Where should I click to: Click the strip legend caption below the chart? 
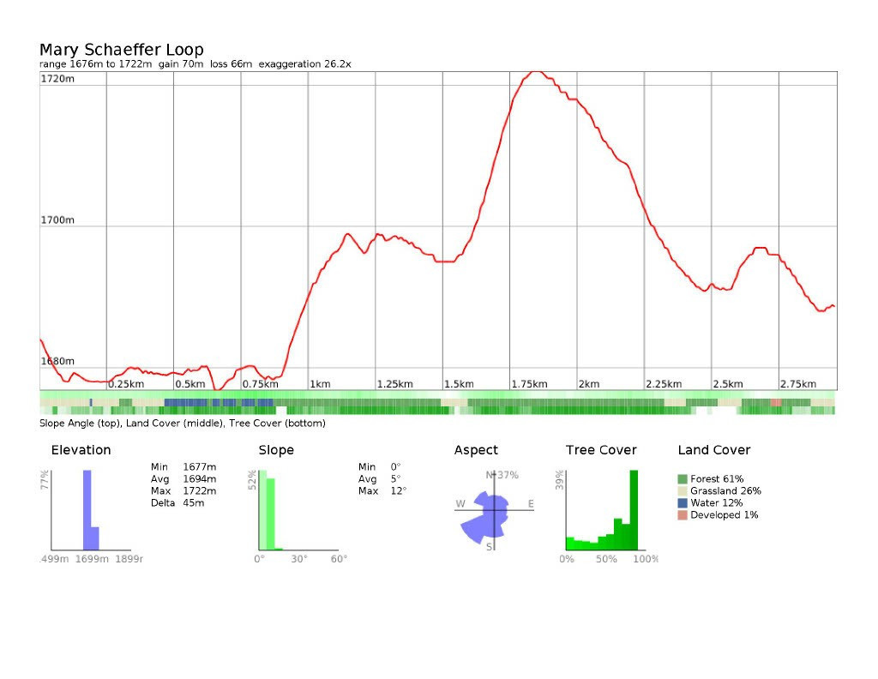[x=182, y=423]
